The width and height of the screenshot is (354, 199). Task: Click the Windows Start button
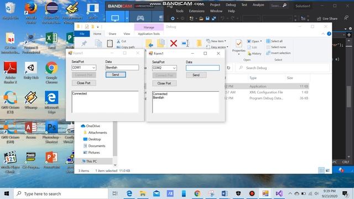(7, 193)
